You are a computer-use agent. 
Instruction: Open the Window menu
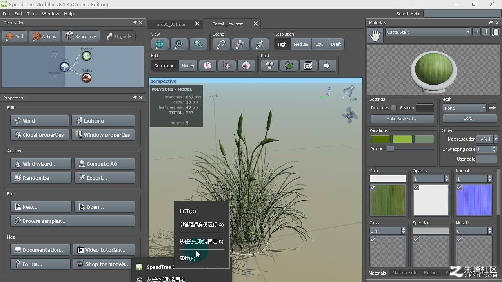click(51, 14)
